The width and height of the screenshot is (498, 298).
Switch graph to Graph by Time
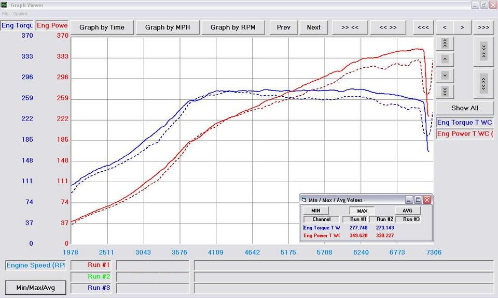click(x=102, y=27)
